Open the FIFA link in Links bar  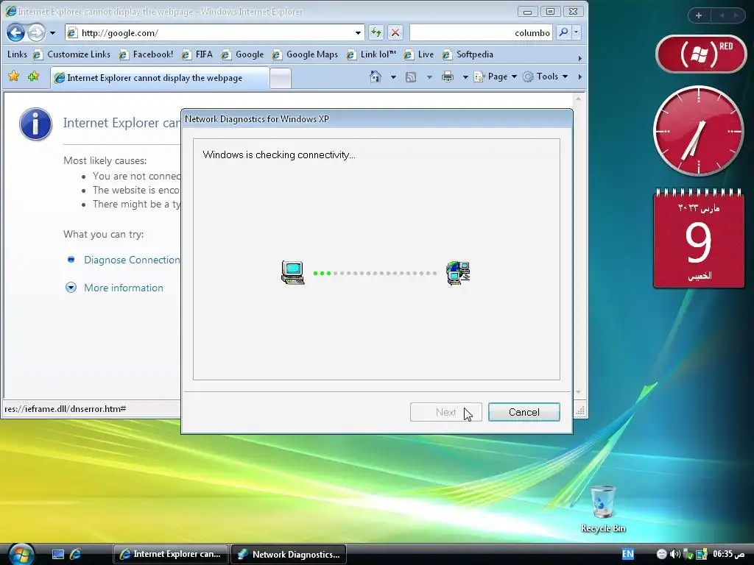pyautogui.click(x=197, y=54)
